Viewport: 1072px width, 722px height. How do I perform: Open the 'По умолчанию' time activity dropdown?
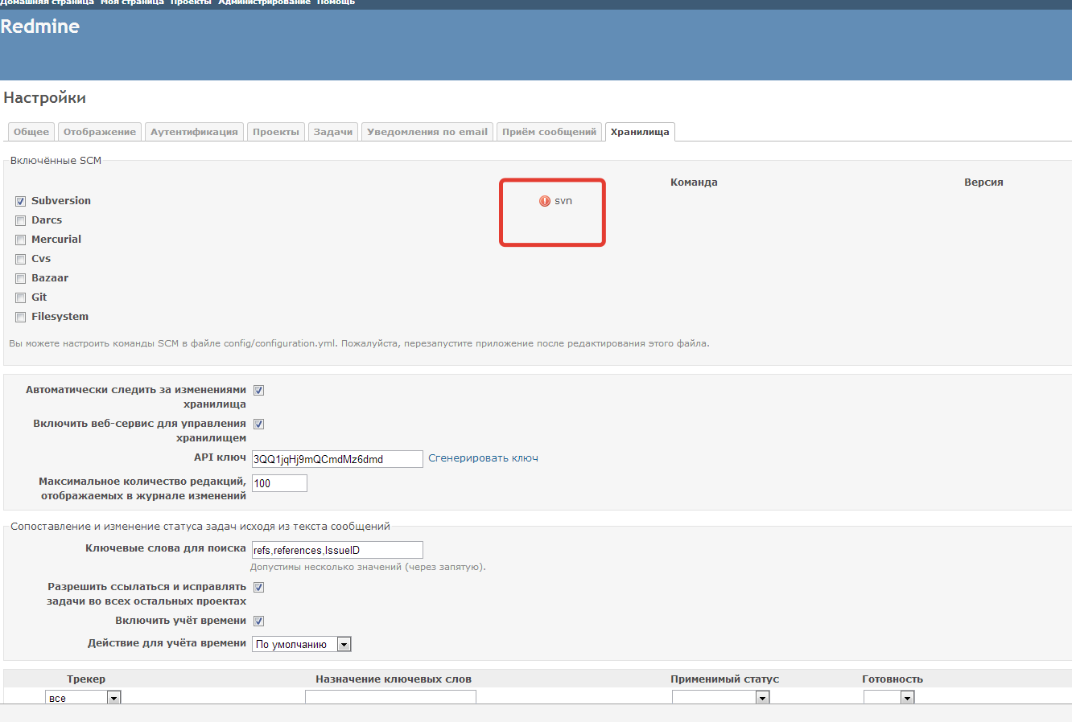pyautogui.click(x=302, y=644)
